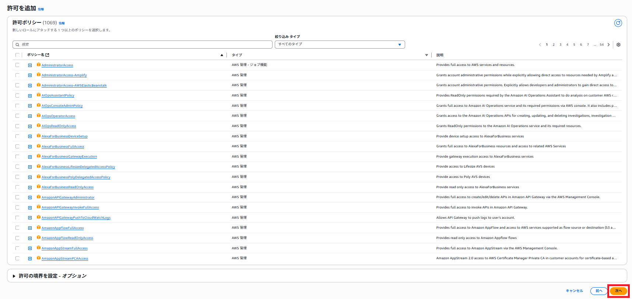
Task: Open the table preferences gear icon
Action: [618, 45]
